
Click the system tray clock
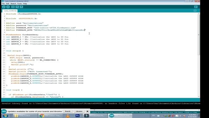[192, 116]
